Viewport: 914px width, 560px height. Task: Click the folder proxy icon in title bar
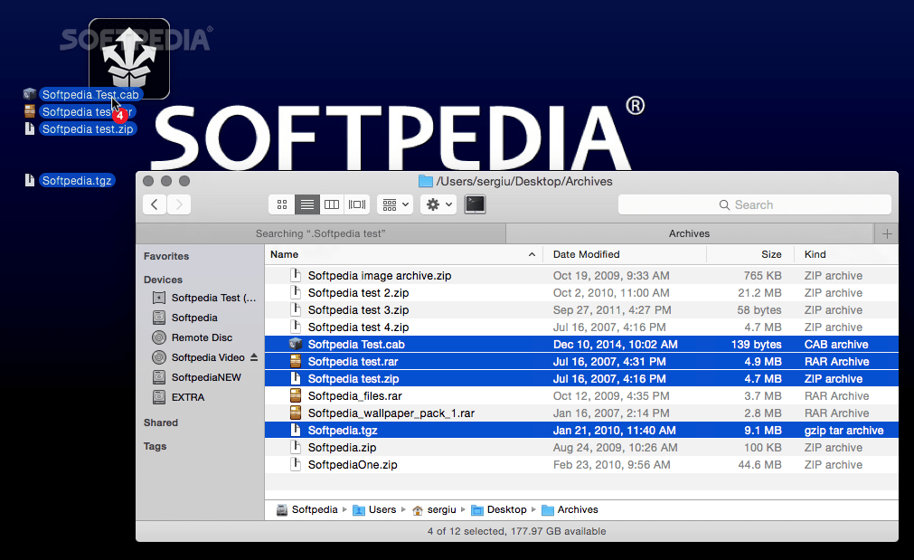coord(426,182)
